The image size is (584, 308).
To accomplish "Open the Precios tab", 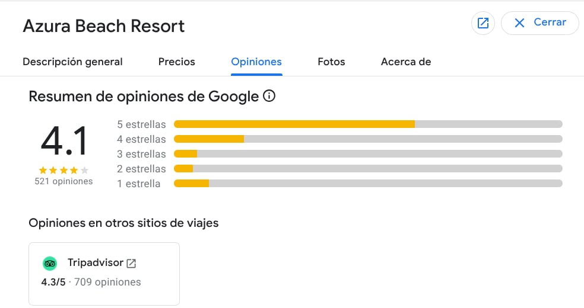I will pos(176,62).
